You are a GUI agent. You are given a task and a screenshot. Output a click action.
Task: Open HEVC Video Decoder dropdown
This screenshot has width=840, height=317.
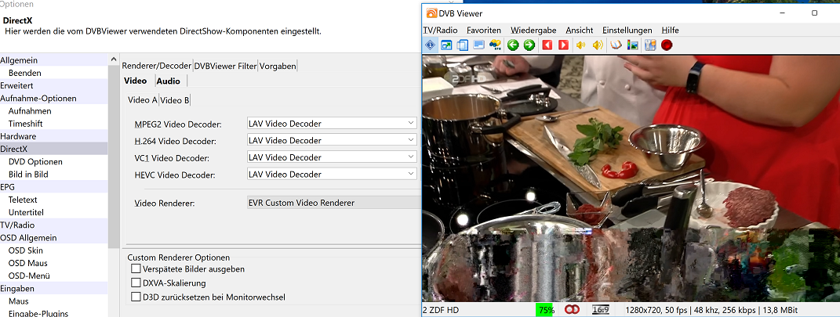coord(332,175)
